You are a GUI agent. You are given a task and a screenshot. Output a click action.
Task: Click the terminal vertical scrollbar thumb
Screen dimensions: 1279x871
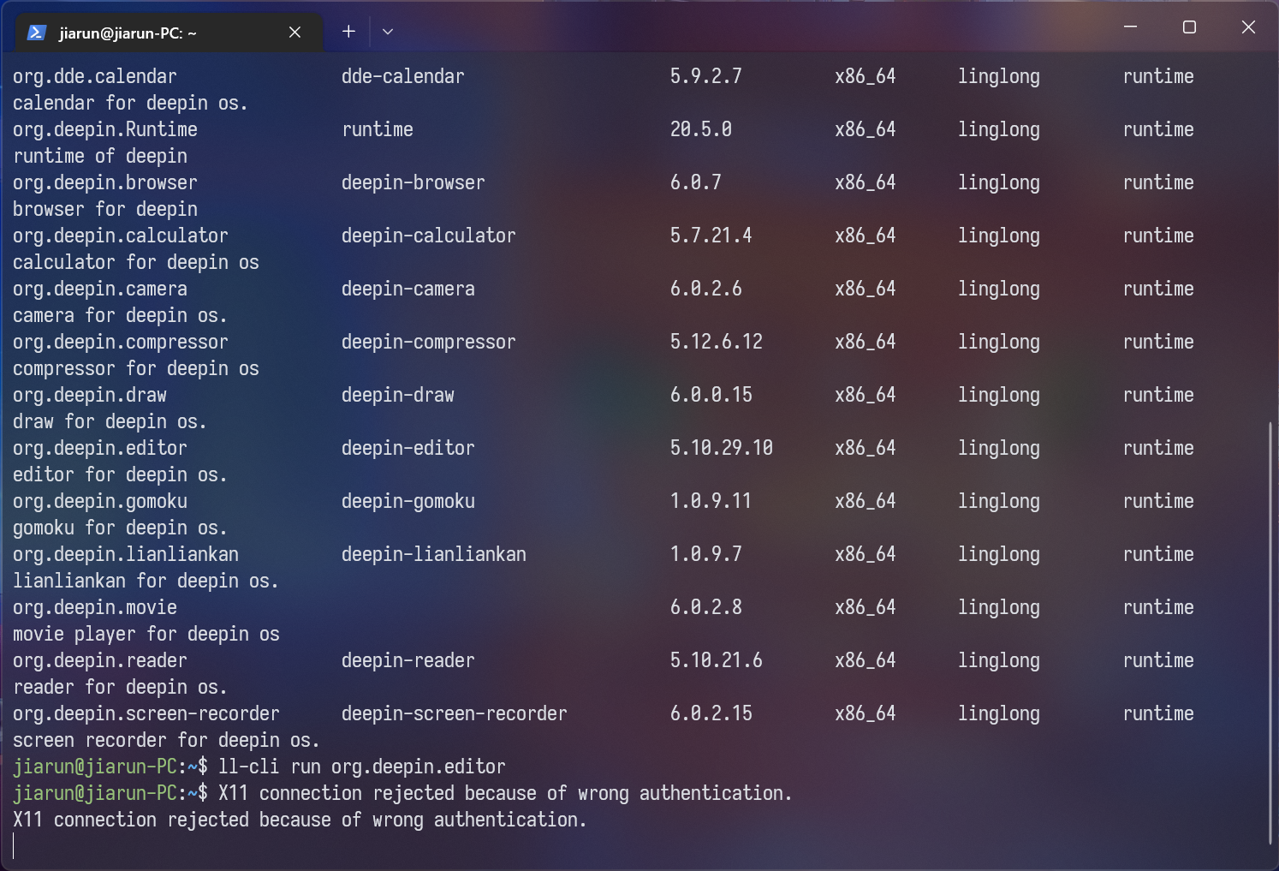point(1270,634)
